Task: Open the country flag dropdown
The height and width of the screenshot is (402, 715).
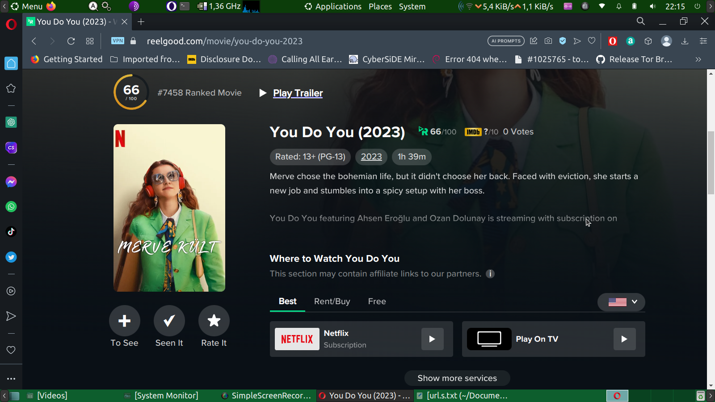Action: point(621,302)
